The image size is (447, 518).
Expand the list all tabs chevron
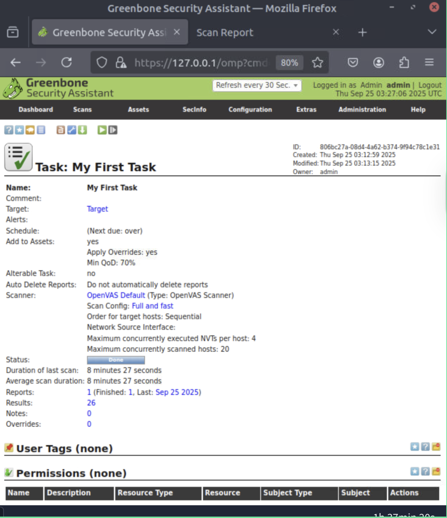pyautogui.click(x=432, y=32)
